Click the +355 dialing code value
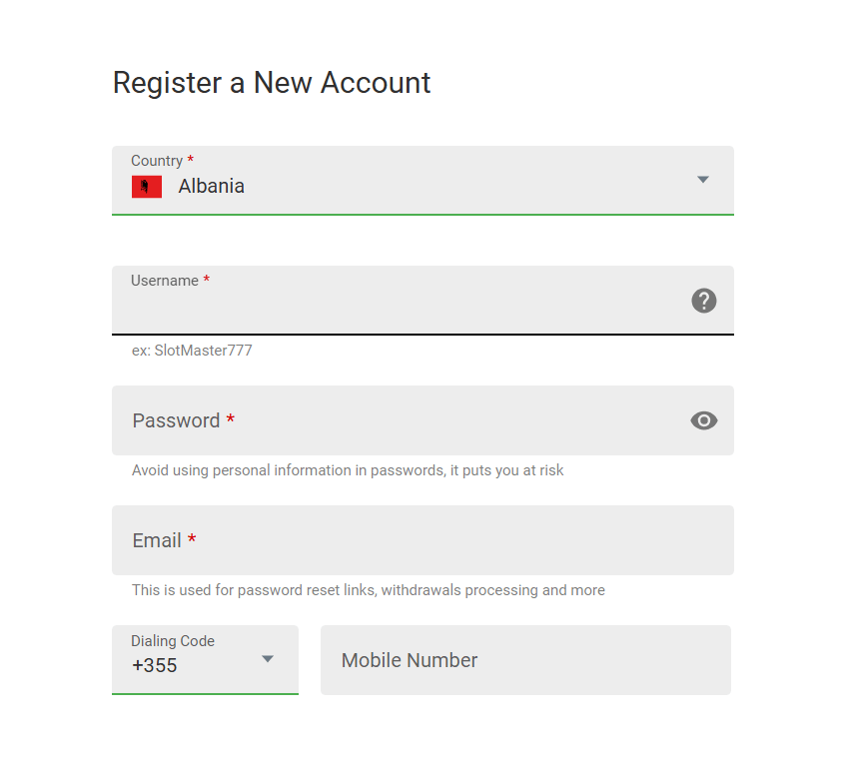Viewport: 848px width, 762px height. click(154, 666)
